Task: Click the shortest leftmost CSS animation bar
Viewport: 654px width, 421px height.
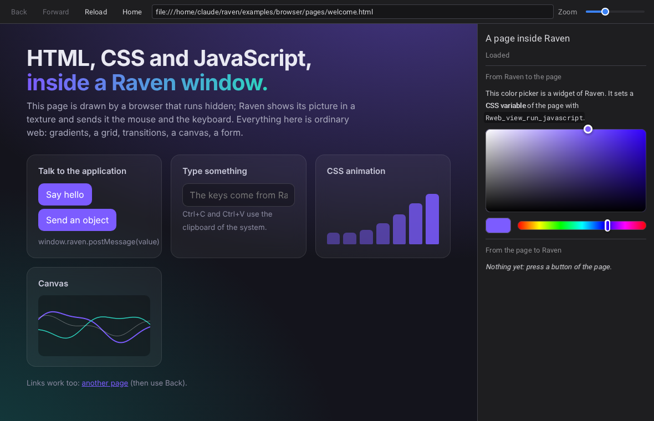Action: (333, 238)
